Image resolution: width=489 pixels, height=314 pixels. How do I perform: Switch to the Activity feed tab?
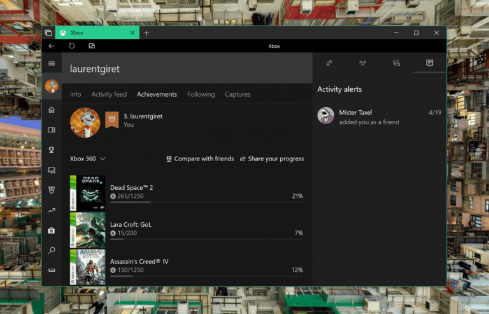tap(109, 94)
